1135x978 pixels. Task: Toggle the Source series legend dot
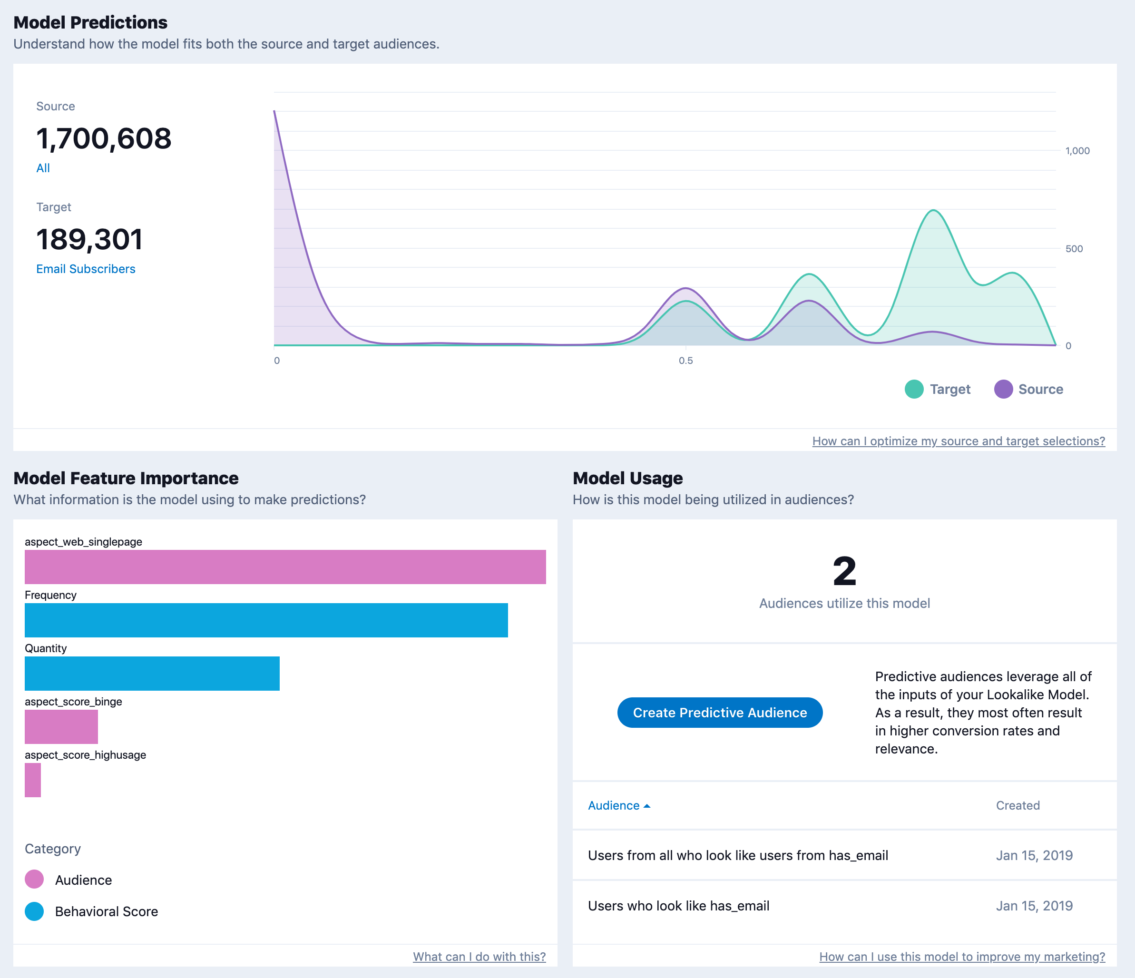click(1003, 389)
